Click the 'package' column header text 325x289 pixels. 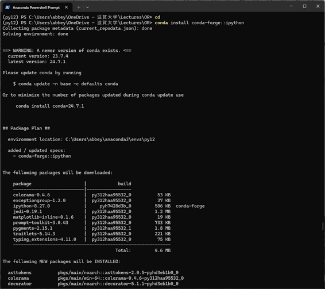pyautogui.click(x=22, y=184)
